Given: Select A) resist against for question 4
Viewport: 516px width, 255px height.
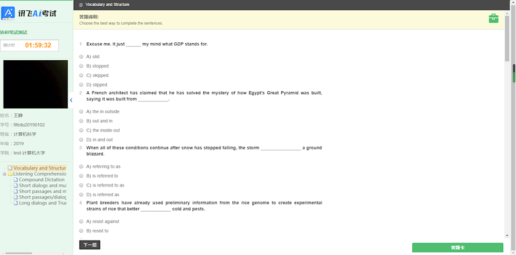Looking at the screenshot, I should point(81,222).
